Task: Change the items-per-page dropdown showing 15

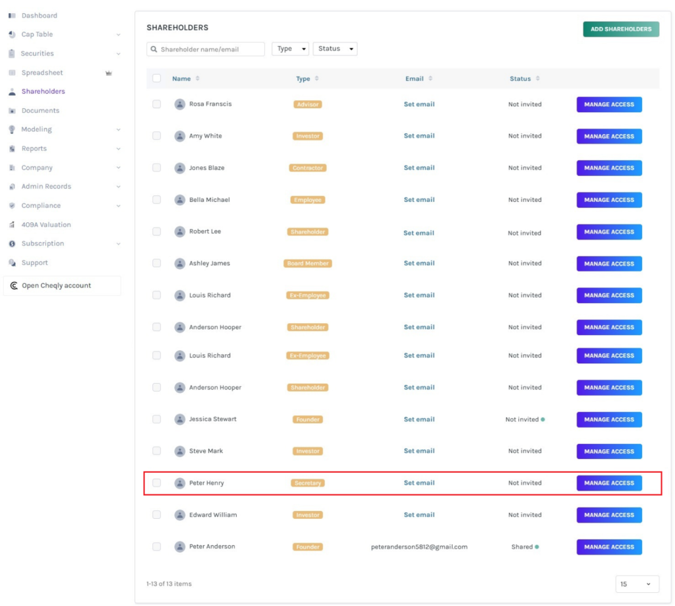Action: [x=637, y=584]
